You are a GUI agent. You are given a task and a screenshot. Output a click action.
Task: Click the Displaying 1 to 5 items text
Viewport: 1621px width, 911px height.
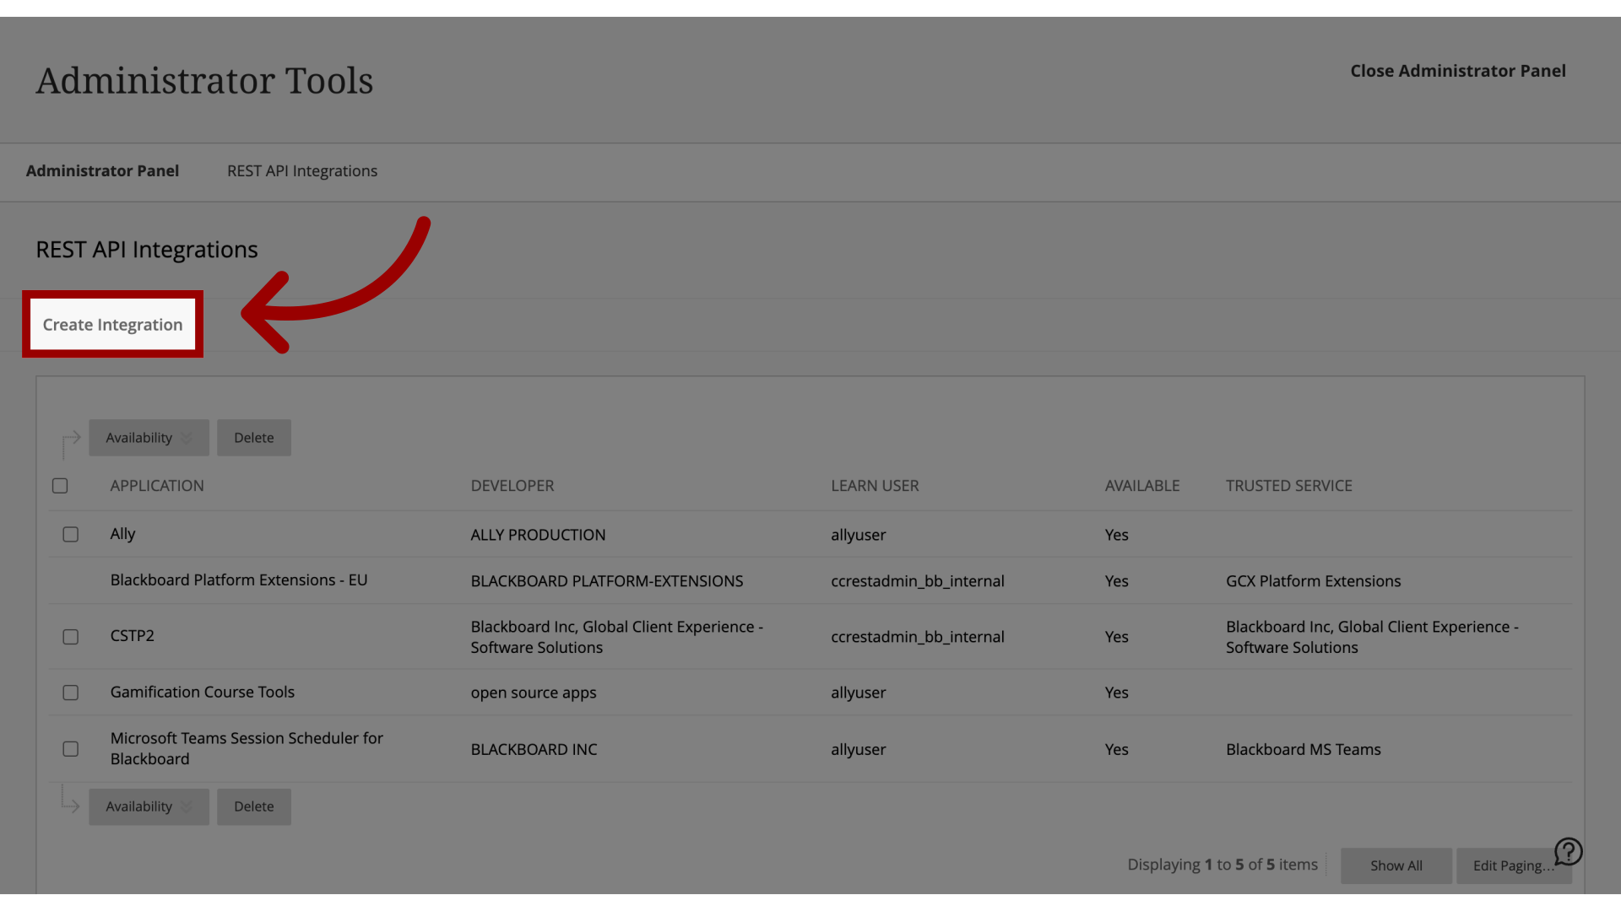[x=1223, y=865]
